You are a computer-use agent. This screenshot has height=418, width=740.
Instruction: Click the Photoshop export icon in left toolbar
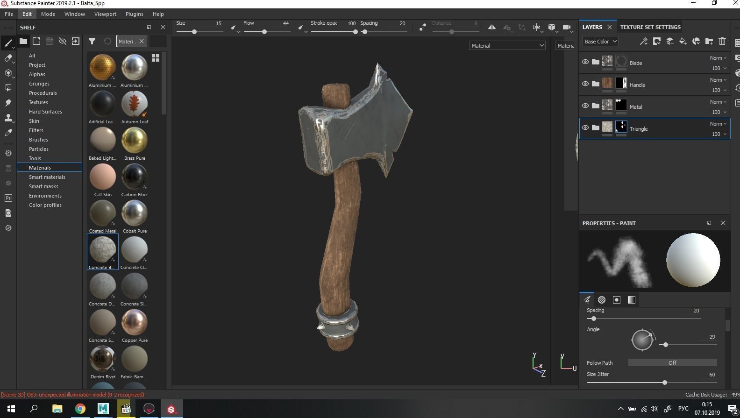pyautogui.click(x=8, y=198)
